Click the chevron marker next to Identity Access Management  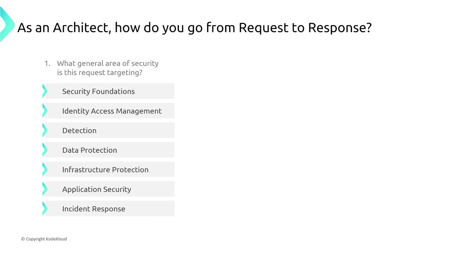(x=45, y=111)
